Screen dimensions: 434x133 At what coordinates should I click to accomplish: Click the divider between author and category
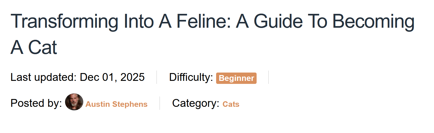[160, 103]
